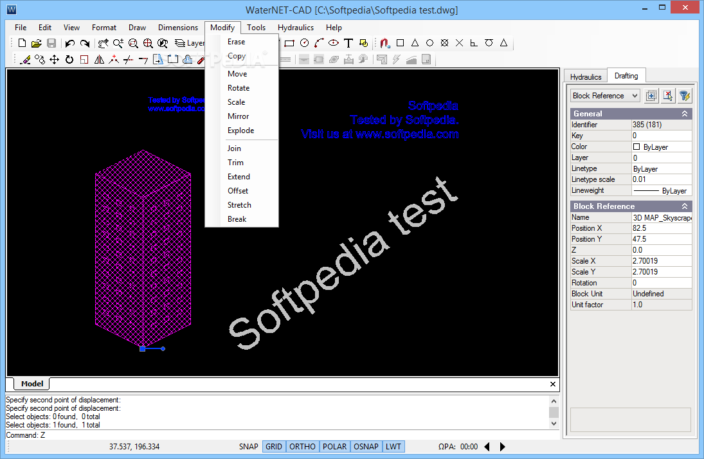Open the Block Reference object type dropdown

(605, 96)
